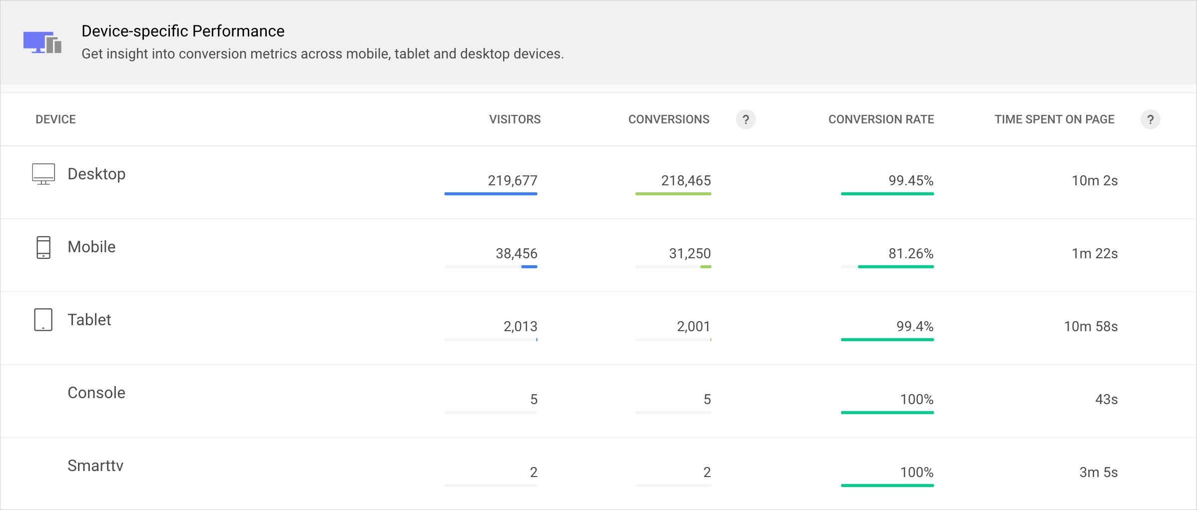Click the Tablet device icon

pyautogui.click(x=43, y=320)
